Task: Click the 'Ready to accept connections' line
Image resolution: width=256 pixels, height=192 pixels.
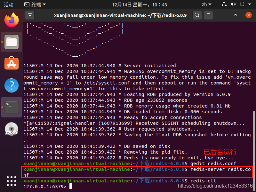Action: (x=113, y=117)
